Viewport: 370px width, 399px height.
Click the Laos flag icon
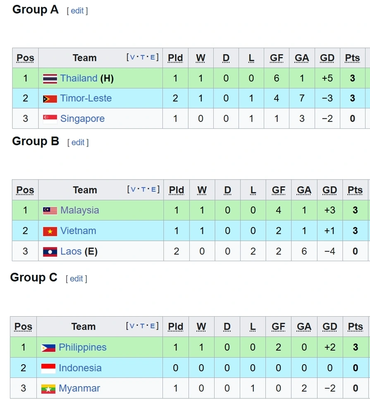[x=50, y=252]
